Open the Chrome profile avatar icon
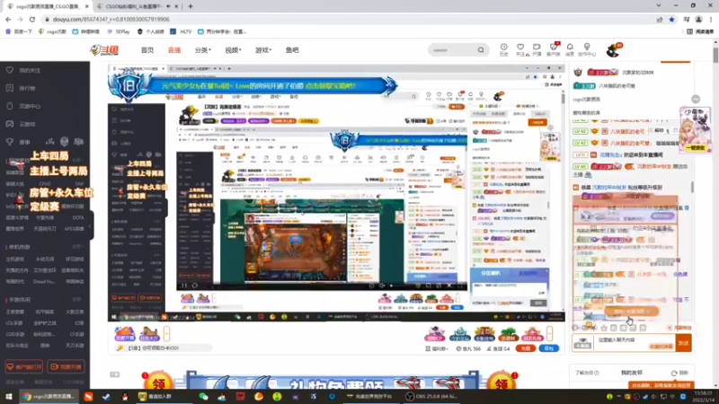Screen dimensions: 719x404 (698, 19)
